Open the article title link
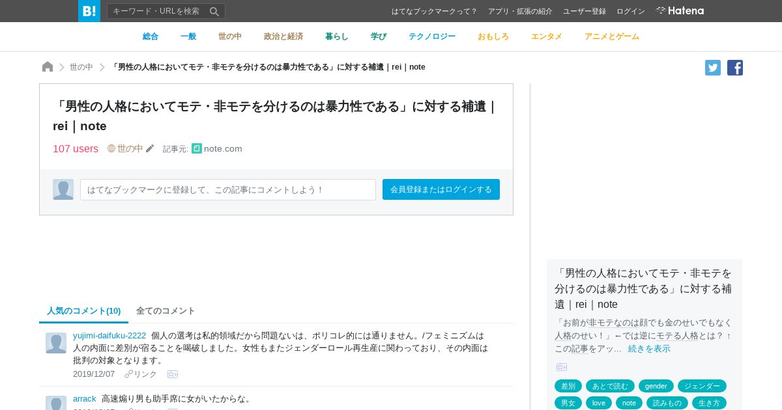This screenshot has height=410, width=782. 274,116
